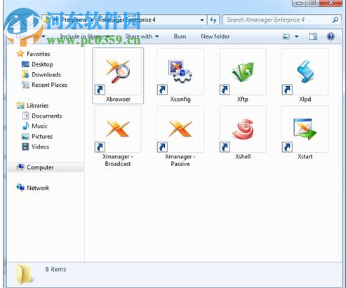
Task: Open the Downloads folder link
Action: (x=41, y=74)
